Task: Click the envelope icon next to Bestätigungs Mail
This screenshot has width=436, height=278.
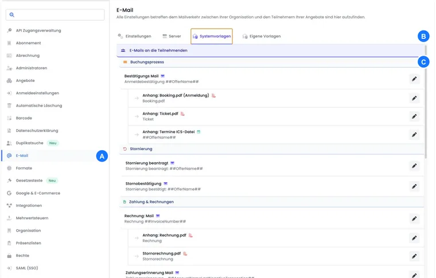Action: point(163,76)
